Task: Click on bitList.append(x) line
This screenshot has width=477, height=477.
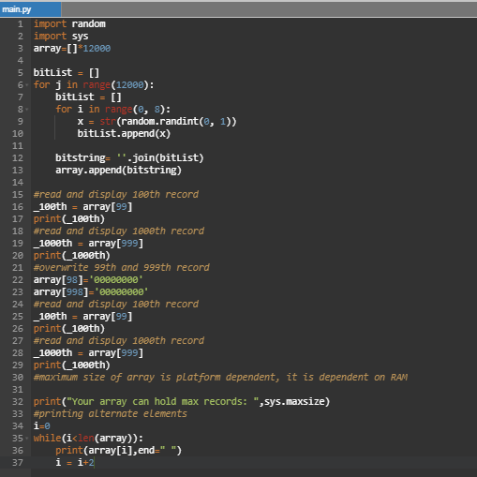Action: point(124,134)
